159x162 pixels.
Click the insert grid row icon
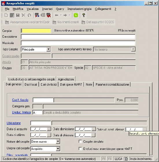coord(37,15)
